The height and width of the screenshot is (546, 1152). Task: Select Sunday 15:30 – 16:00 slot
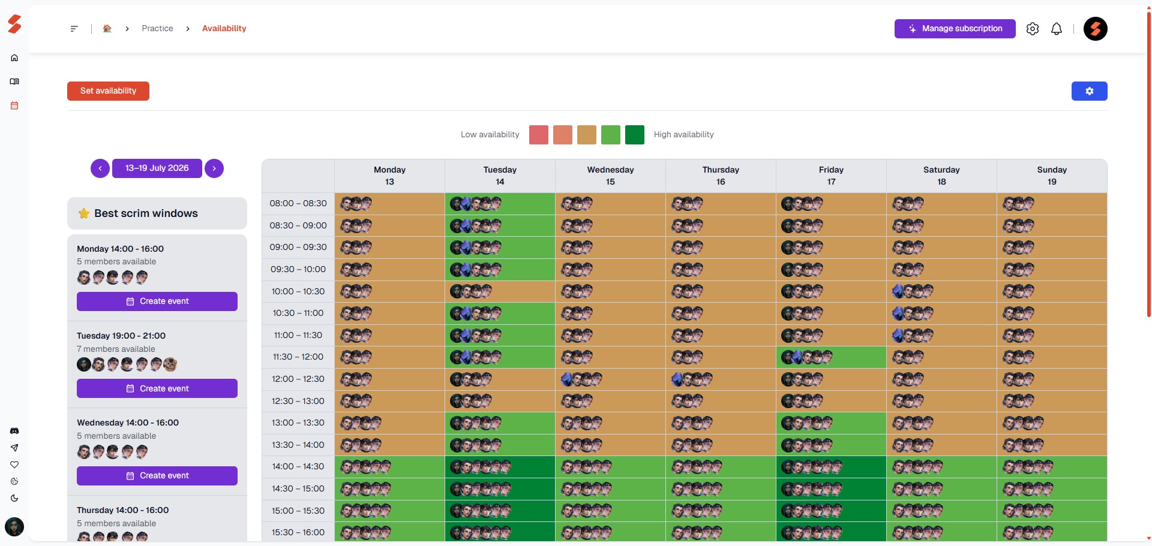(1052, 532)
